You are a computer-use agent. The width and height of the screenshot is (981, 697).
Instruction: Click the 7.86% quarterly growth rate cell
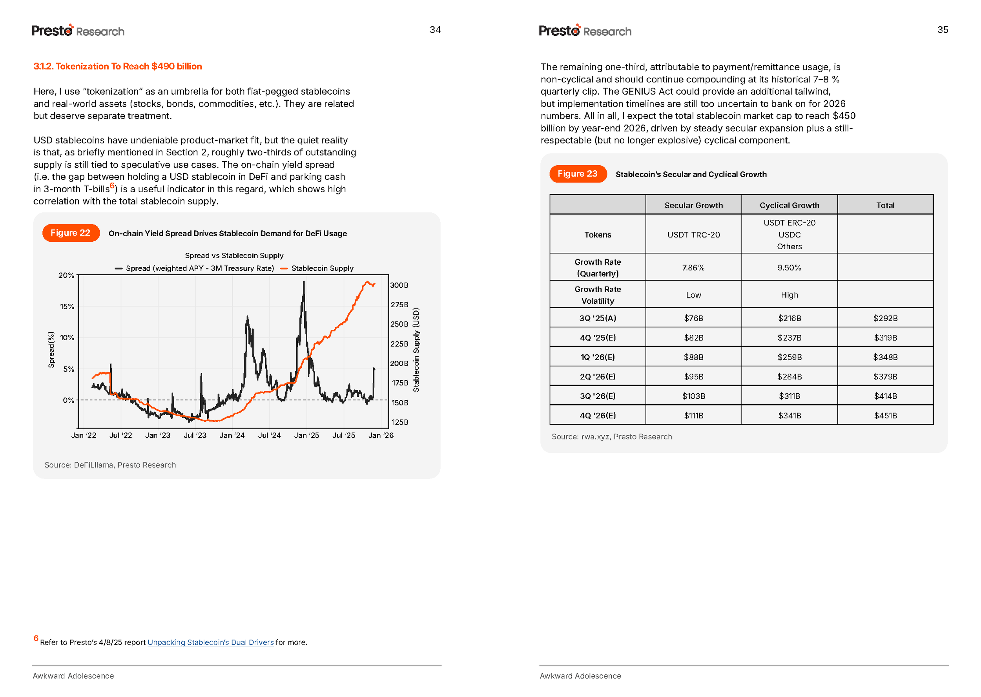693,268
